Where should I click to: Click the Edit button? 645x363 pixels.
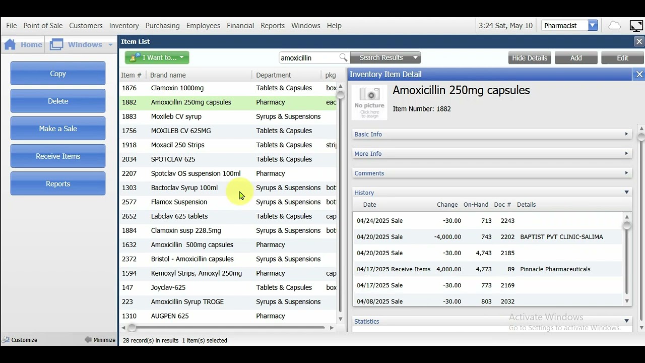tap(622, 58)
